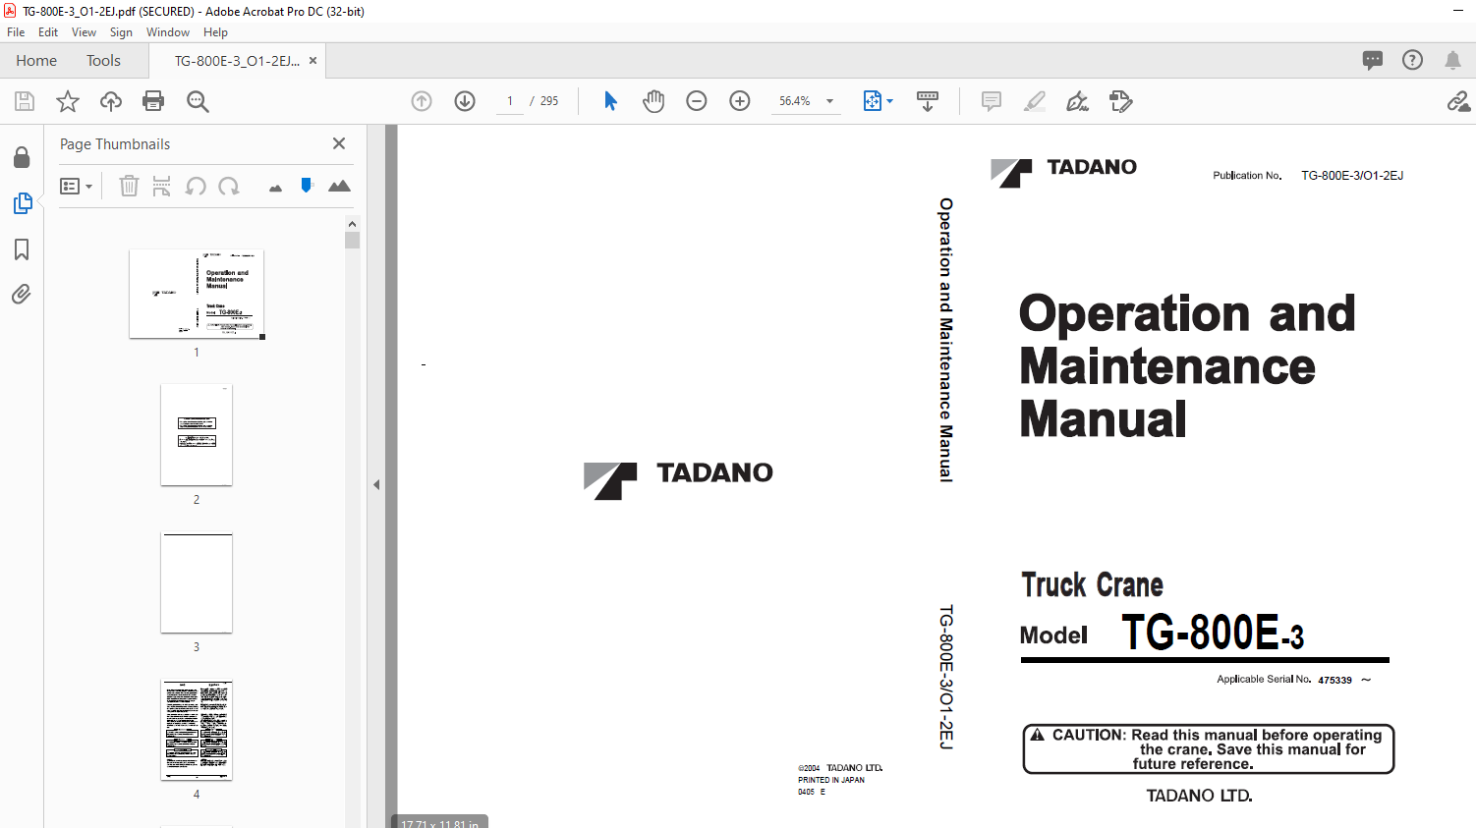Rotate page counterclockwise in thumbnails panel
The image size is (1476, 828).
point(196,186)
